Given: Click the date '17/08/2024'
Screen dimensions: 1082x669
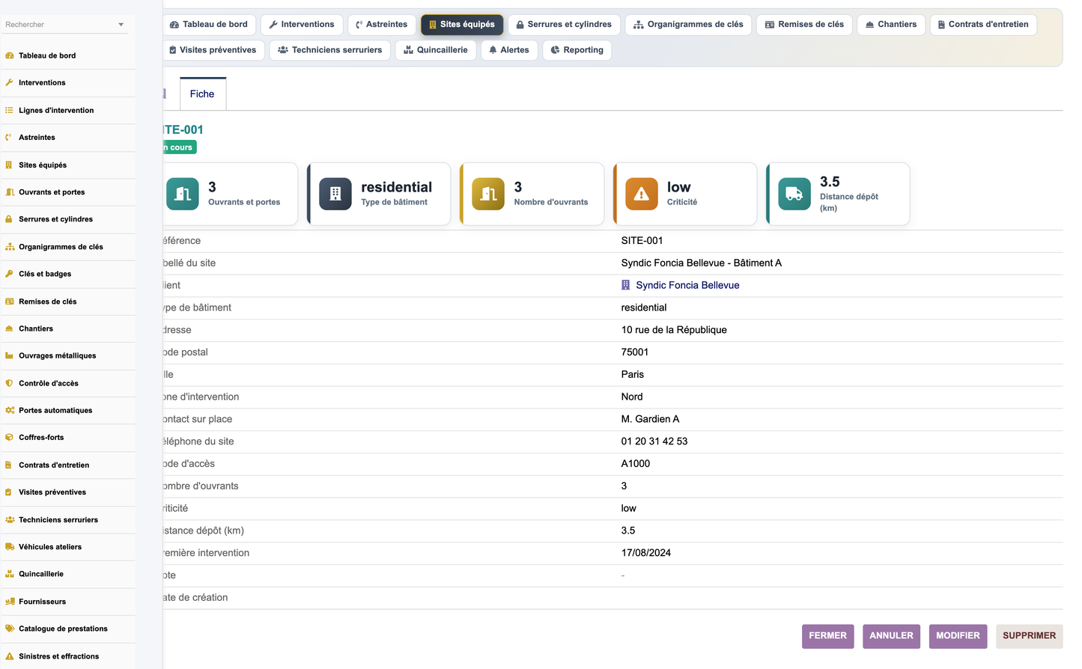Looking at the screenshot, I should click(x=646, y=553).
